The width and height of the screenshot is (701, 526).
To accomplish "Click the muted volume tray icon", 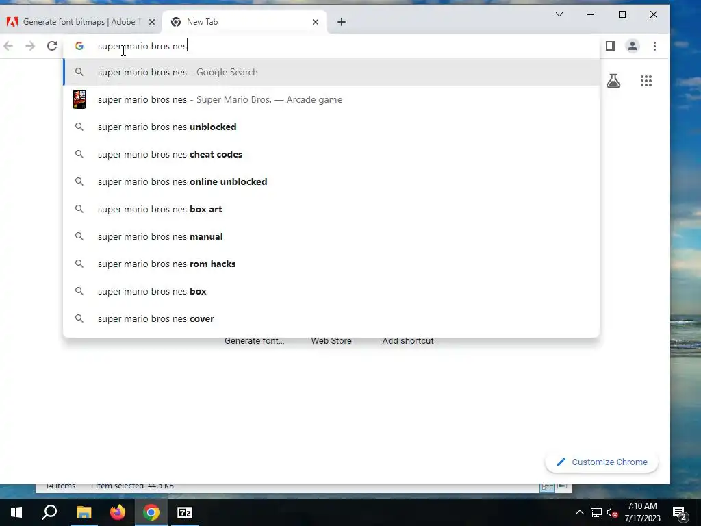I will click(613, 512).
